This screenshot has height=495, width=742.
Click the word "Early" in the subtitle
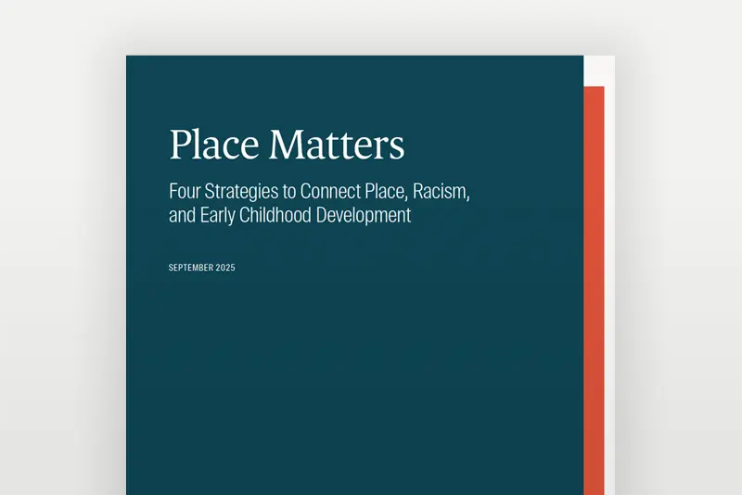tap(218, 216)
